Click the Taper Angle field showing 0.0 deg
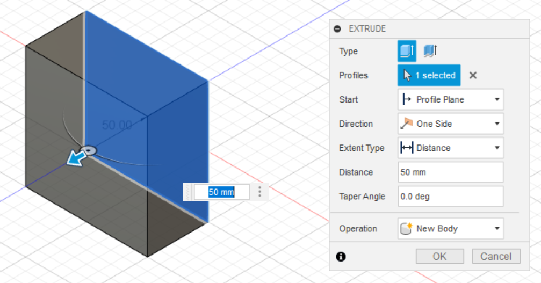541x283 pixels. pyautogui.click(x=451, y=196)
